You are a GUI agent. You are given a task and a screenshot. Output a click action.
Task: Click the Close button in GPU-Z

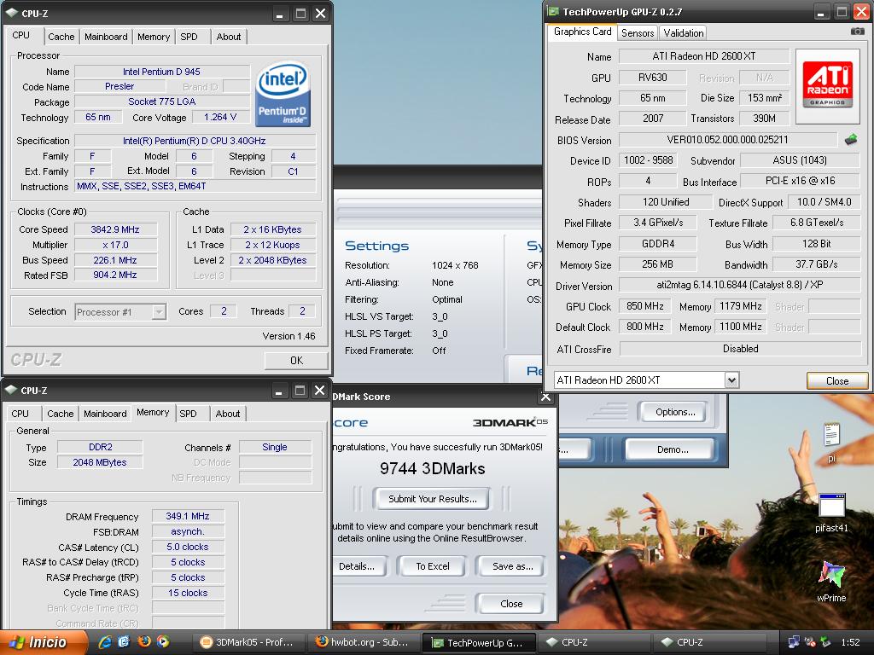(x=837, y=381)
